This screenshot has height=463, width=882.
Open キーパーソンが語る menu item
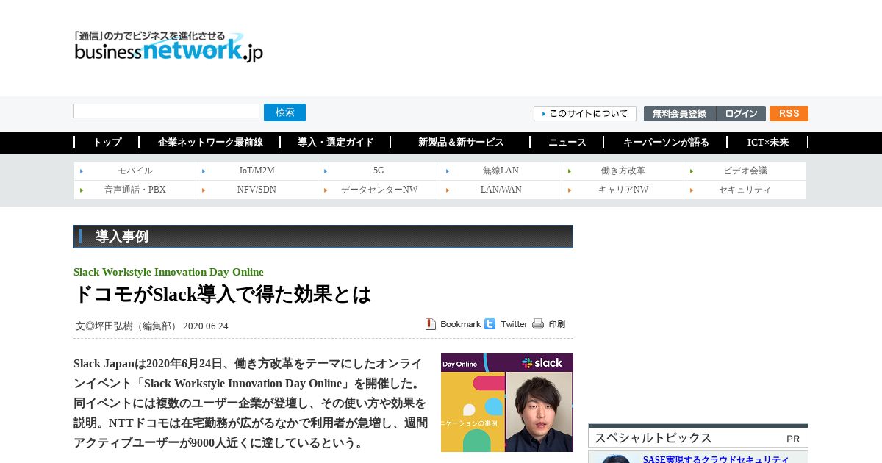[x=666, y=143]
